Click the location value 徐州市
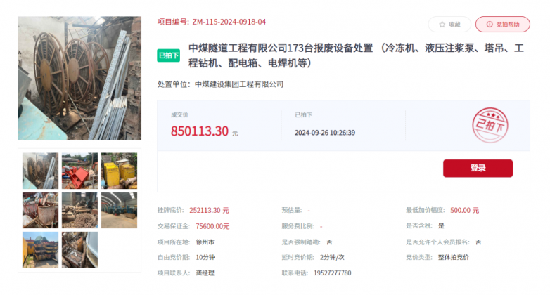Screen dimensions: 550x295 click(x=205, y=242)
